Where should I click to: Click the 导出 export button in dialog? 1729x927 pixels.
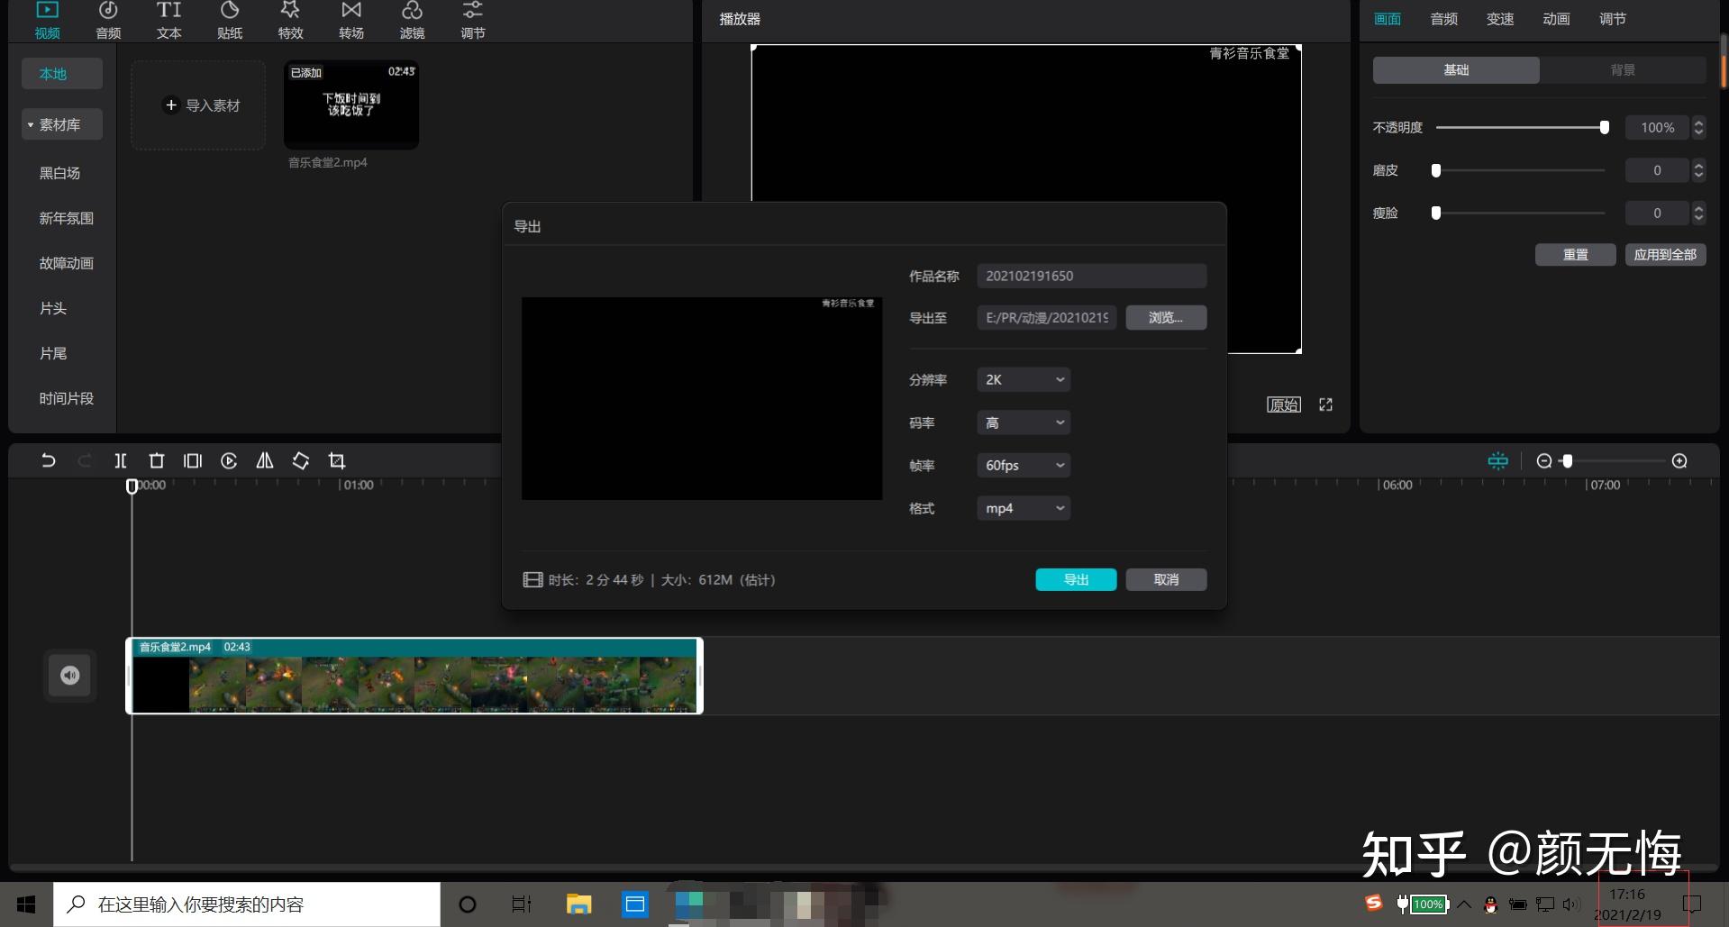coord(1076,580)
